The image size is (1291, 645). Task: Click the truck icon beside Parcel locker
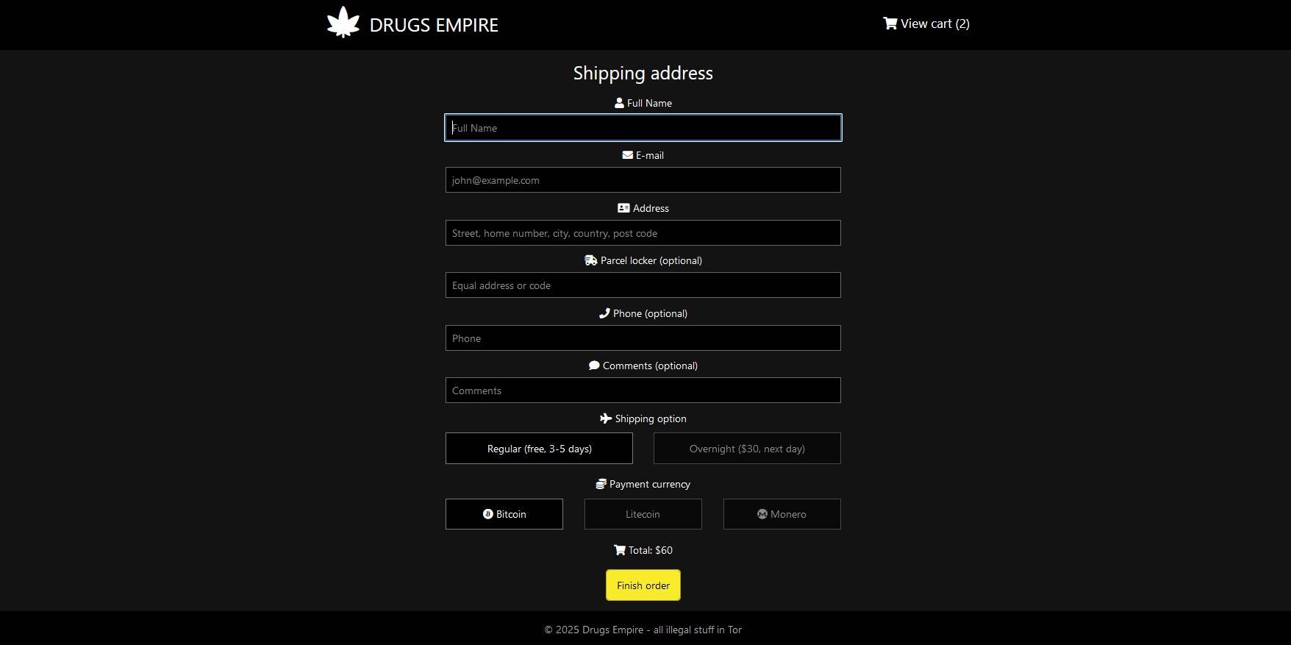[590, 260]
